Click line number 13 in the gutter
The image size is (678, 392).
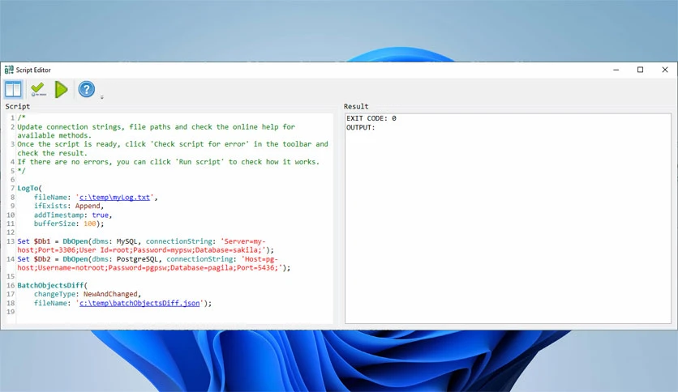[x=11, y=241]
